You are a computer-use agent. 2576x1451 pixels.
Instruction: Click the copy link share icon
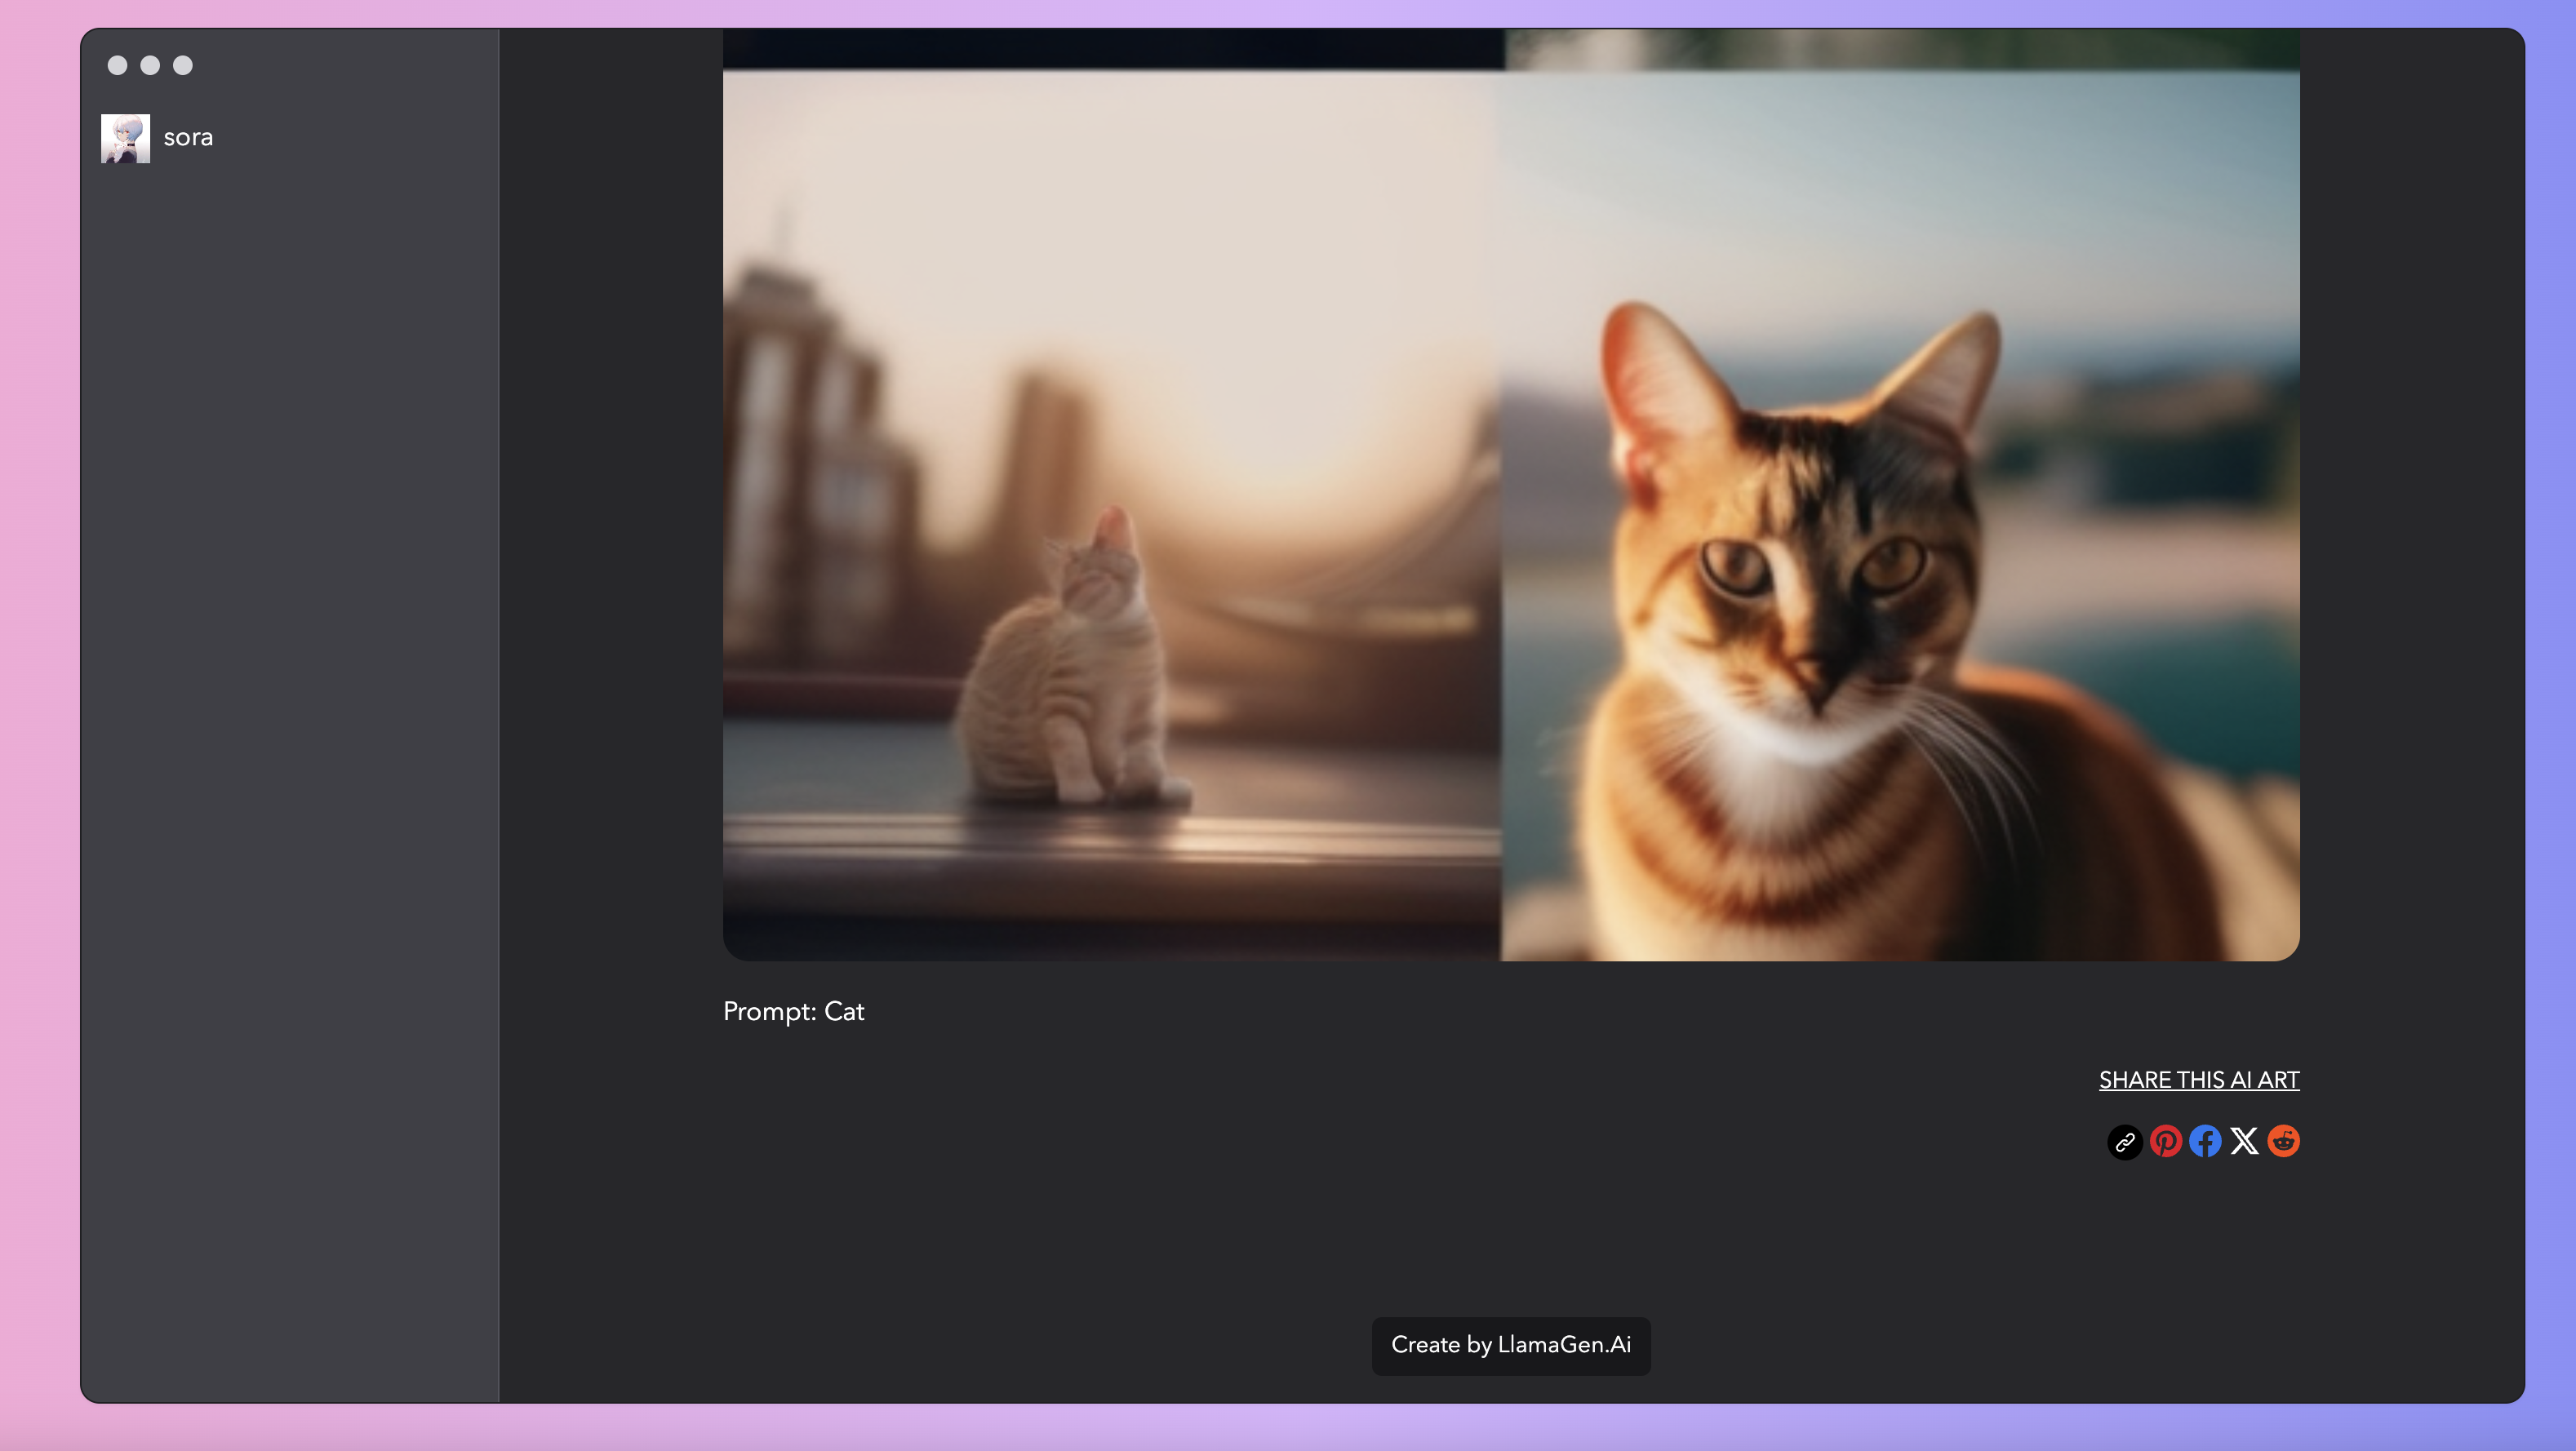[2125, 1141]
